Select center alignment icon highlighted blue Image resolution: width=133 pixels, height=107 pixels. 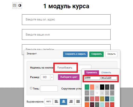[64, 102]
